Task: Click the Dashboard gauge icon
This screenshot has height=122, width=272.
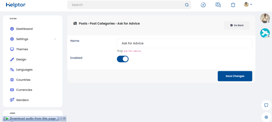Action: [x=12, y=29]
